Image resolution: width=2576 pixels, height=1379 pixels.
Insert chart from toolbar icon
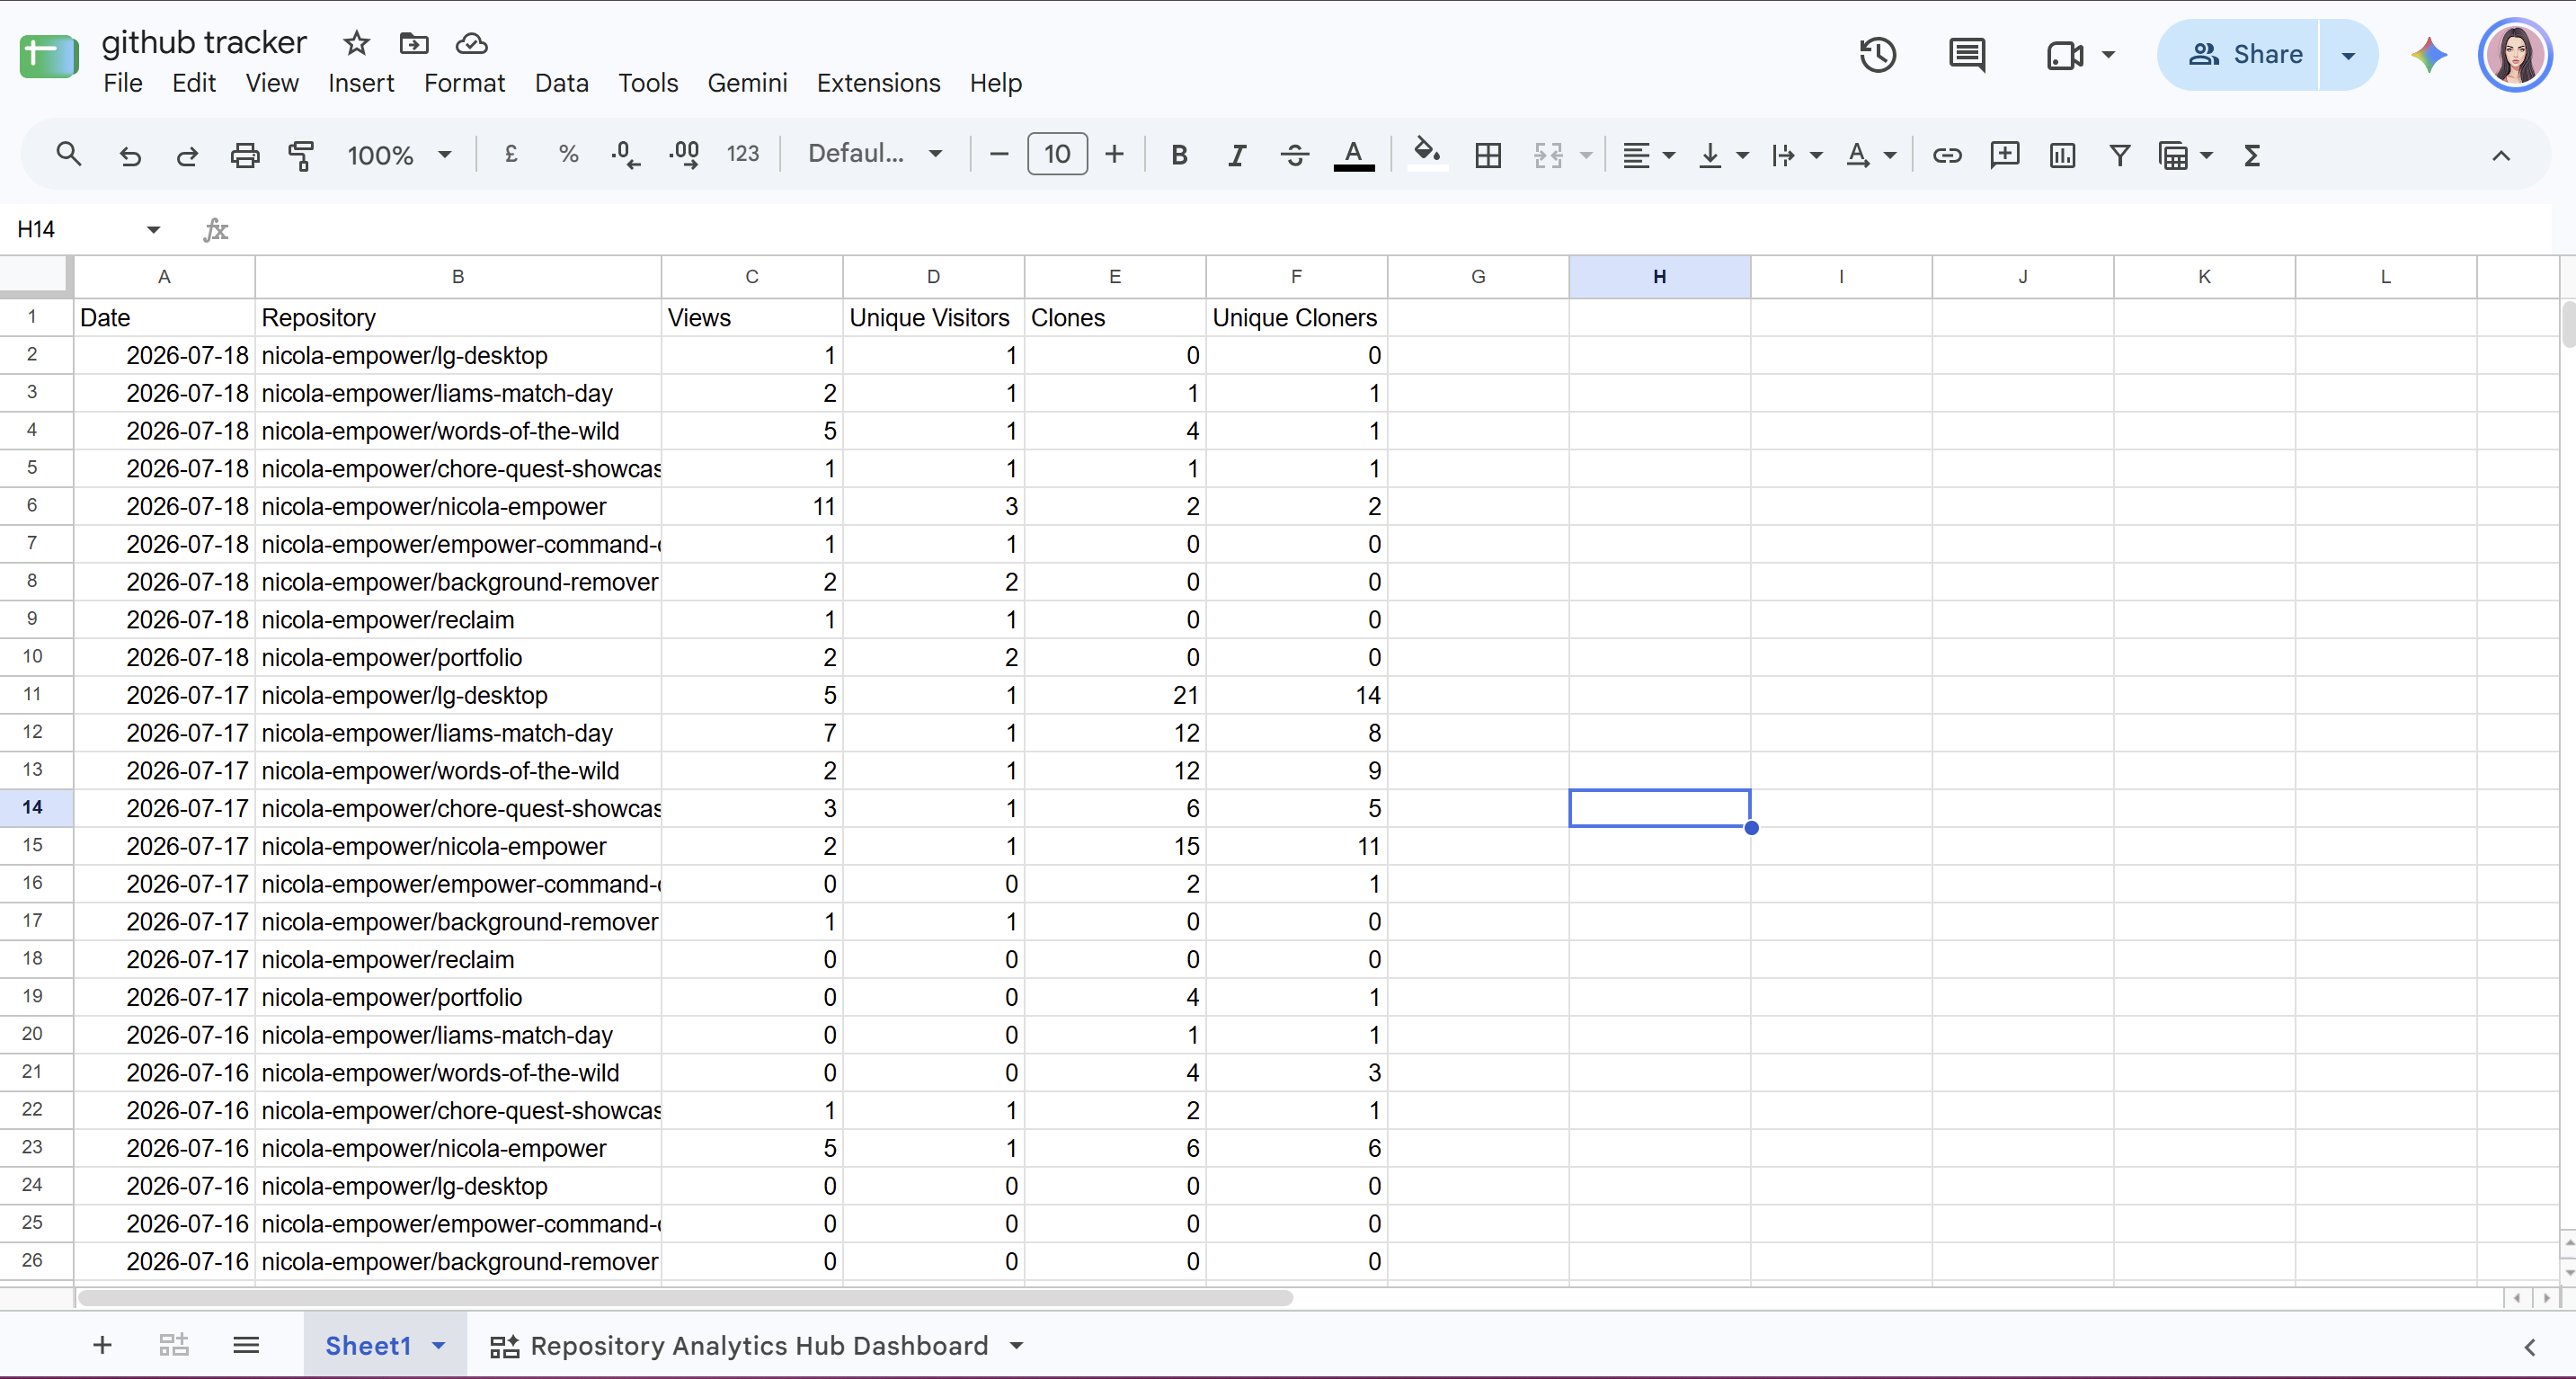click(2062, 155)
